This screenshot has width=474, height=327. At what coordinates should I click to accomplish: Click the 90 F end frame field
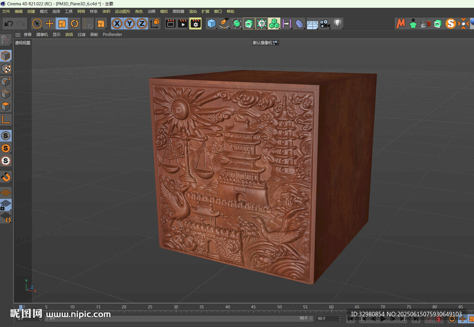point(329,319)
